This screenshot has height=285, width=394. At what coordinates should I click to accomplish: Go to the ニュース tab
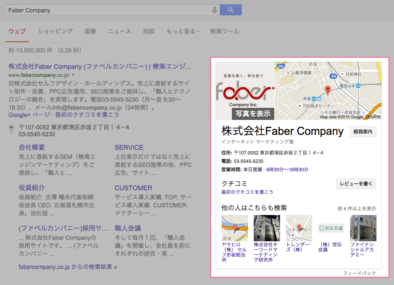point(120,31)
